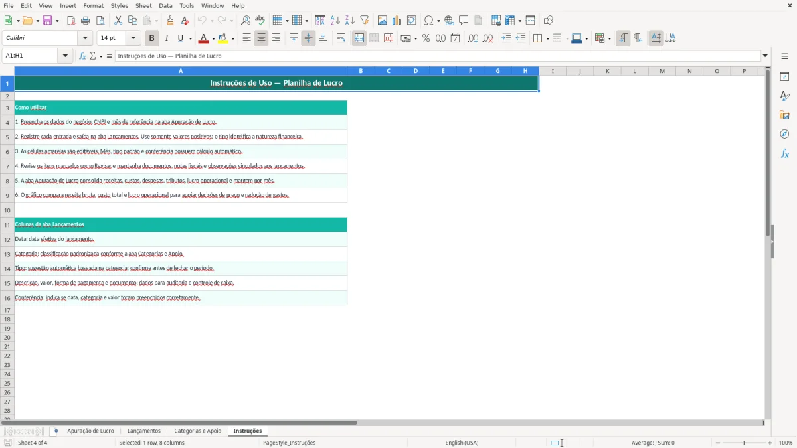
Task: Switch to Apuração de Lucro sheet tab
Action: (x=90, y=431)
